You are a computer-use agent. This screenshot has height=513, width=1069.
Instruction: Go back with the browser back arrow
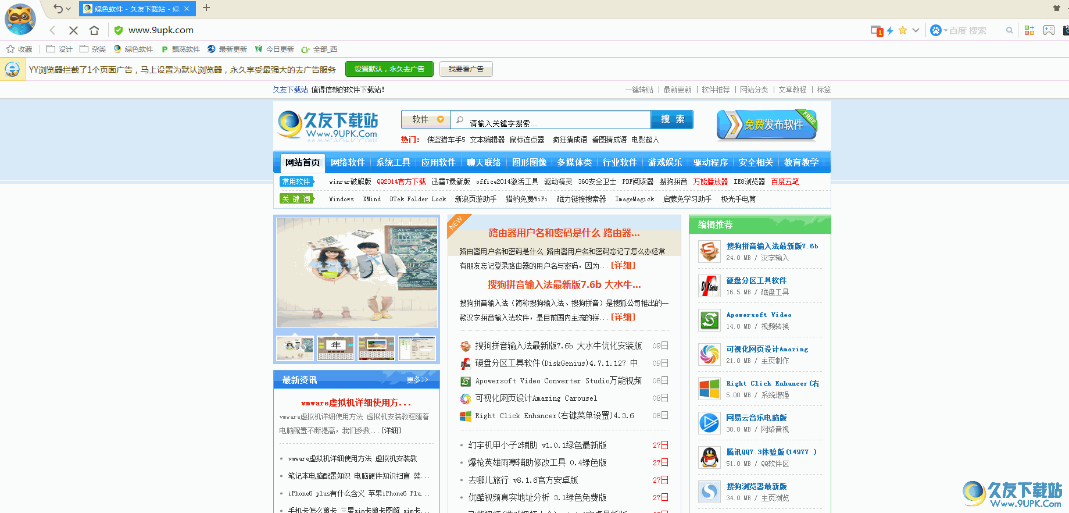(53, 30)
